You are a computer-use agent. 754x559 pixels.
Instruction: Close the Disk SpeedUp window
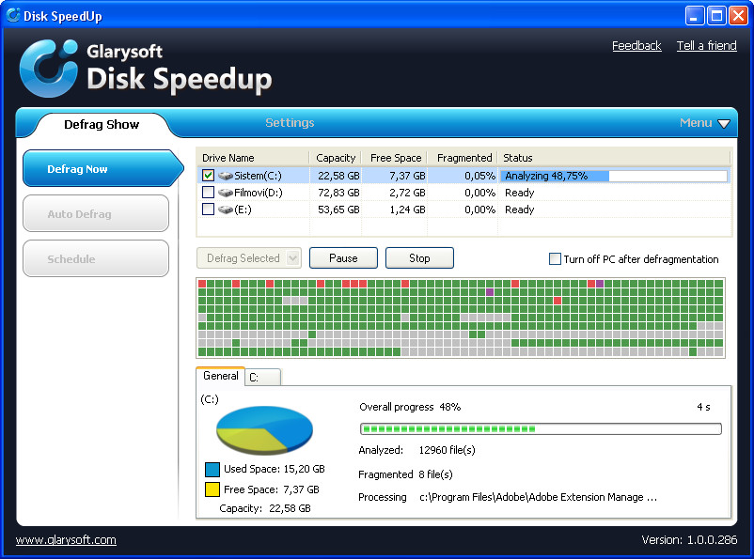point(738,15)
